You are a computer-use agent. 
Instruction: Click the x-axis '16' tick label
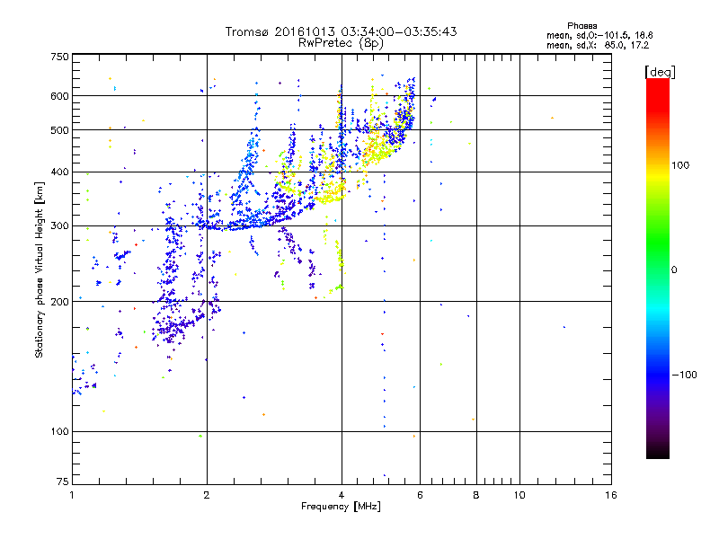tap(611, 495)
